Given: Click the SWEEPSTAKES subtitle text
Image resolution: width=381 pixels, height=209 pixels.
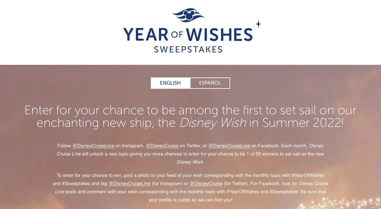Looking at the screenshot, I should coord(188,49).
